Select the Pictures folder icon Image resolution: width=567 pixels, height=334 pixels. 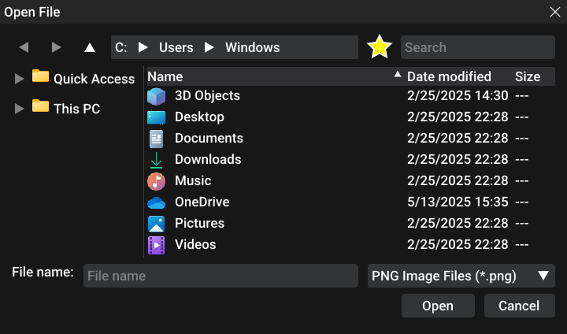(x=157, y=224)
